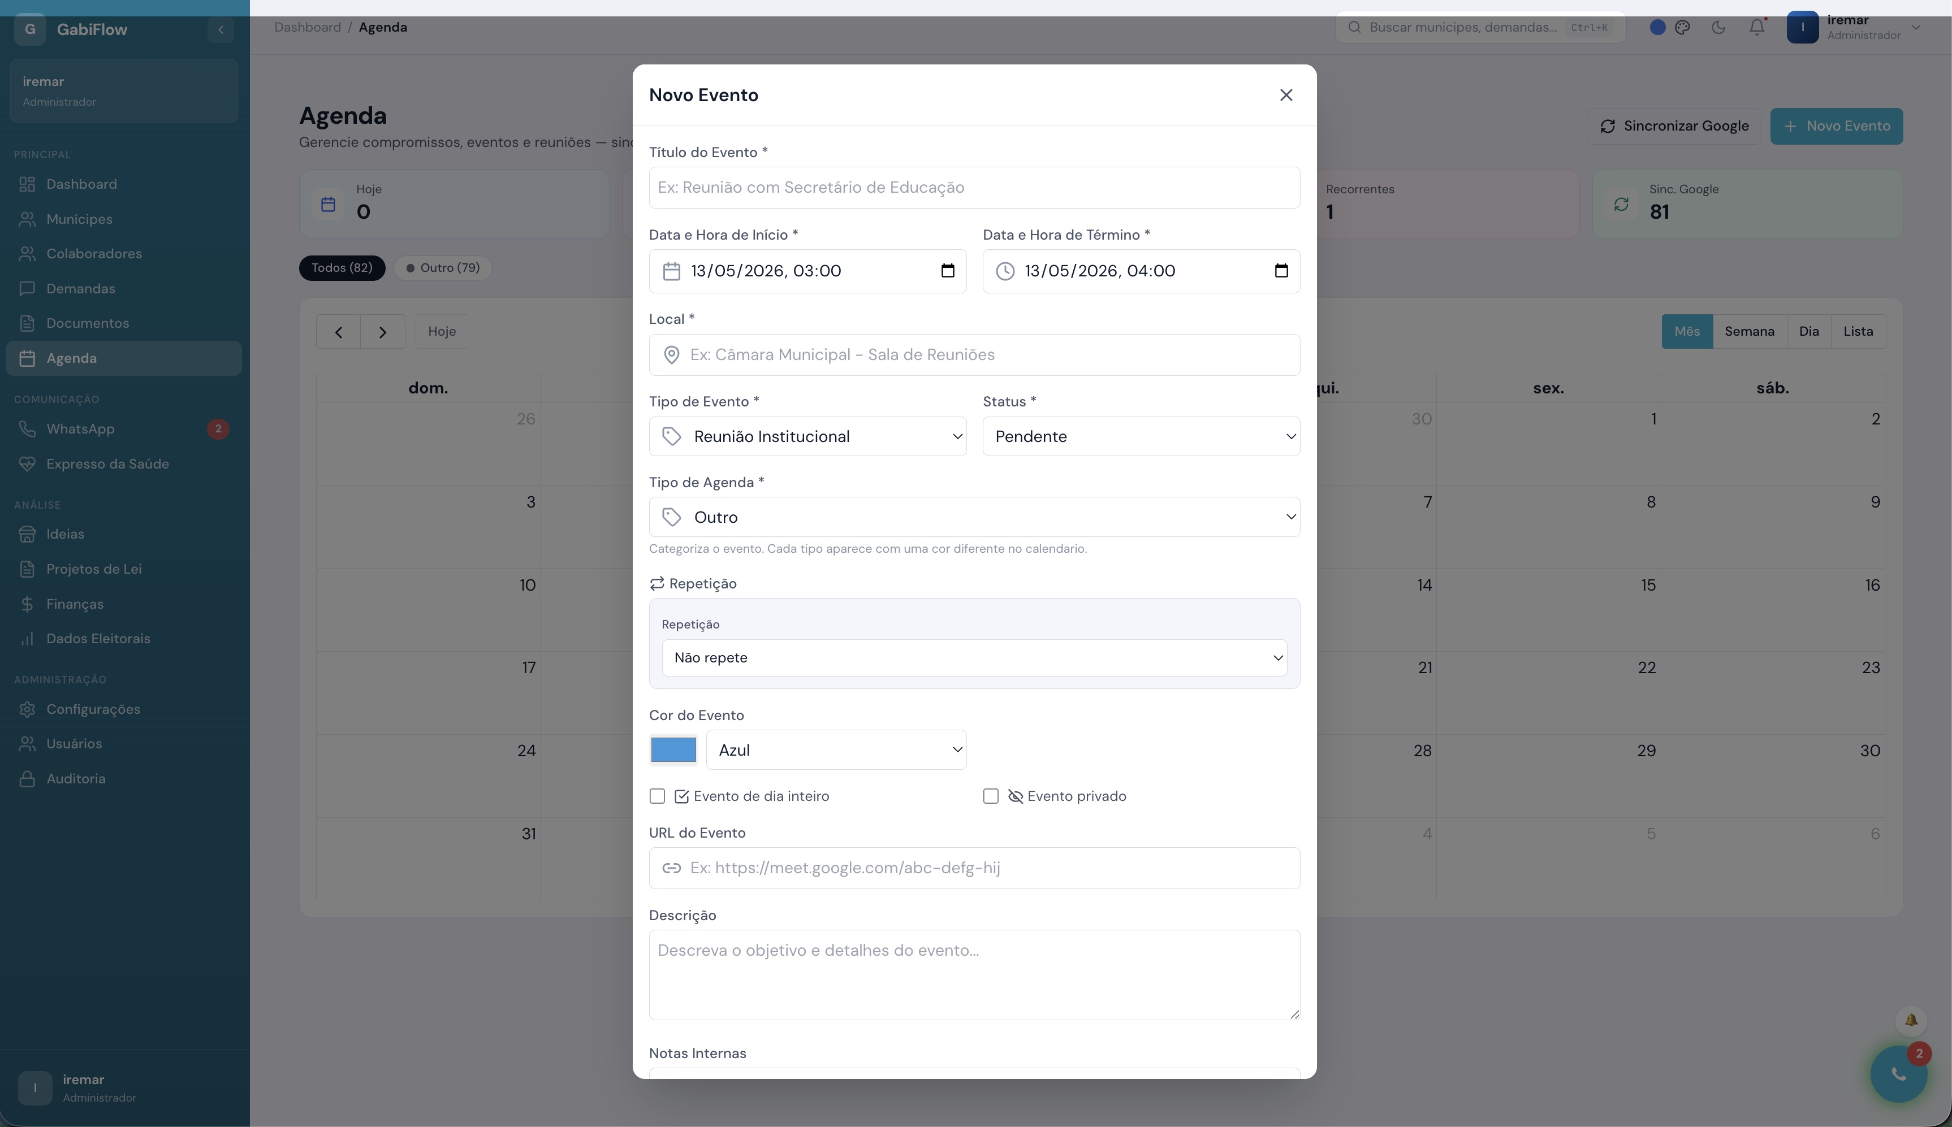
Task: Click the small floating bell icon
Action: point(1911,1020)
